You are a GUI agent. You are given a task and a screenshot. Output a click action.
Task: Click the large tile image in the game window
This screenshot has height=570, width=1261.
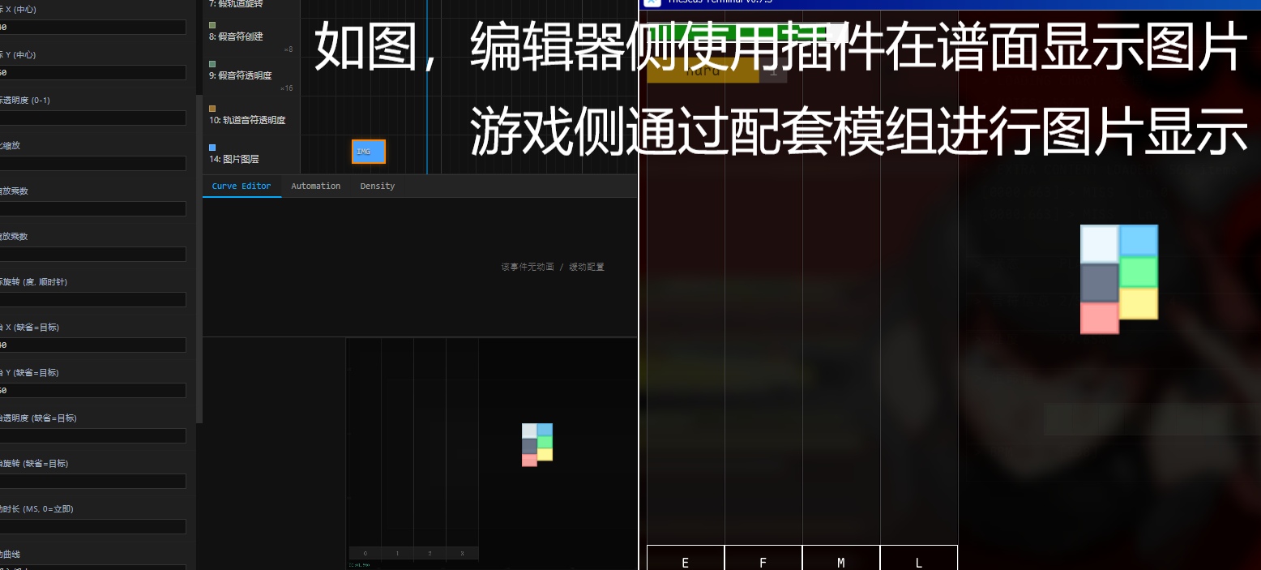click(1119, 279)
